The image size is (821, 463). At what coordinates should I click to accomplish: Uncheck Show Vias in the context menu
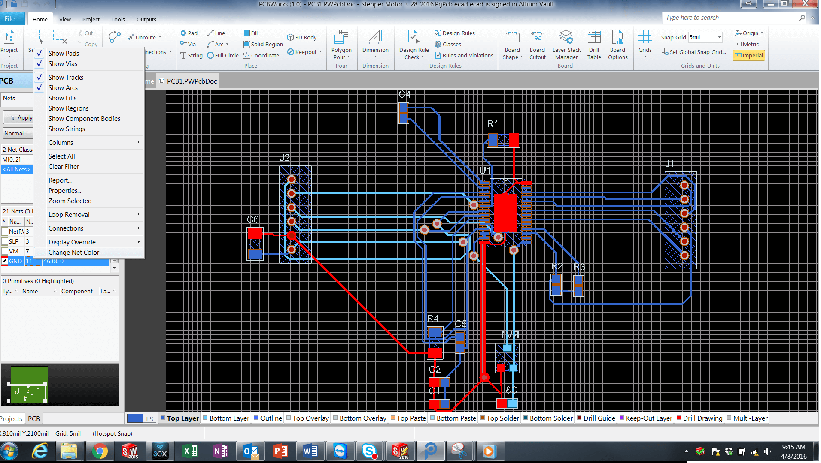[x=39, y=63]
